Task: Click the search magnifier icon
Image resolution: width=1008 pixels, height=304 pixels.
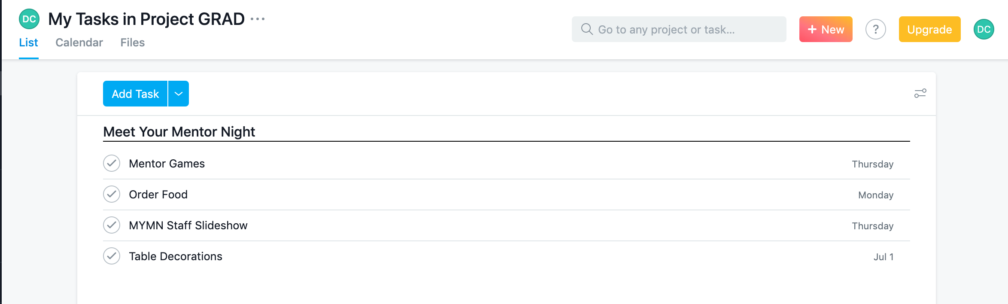Action: pyautogui.click(x=586, y=29)
